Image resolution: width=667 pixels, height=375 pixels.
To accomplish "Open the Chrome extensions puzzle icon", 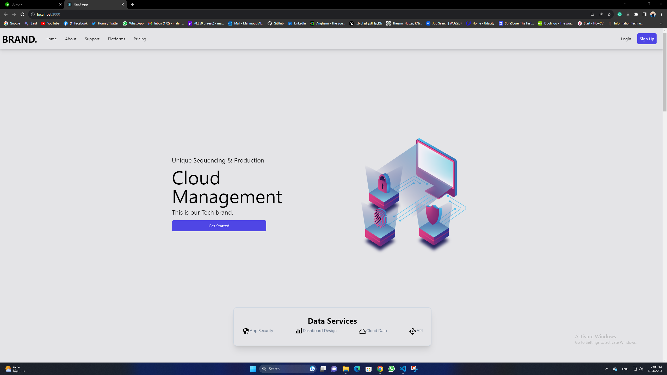I will click(636, 14).
